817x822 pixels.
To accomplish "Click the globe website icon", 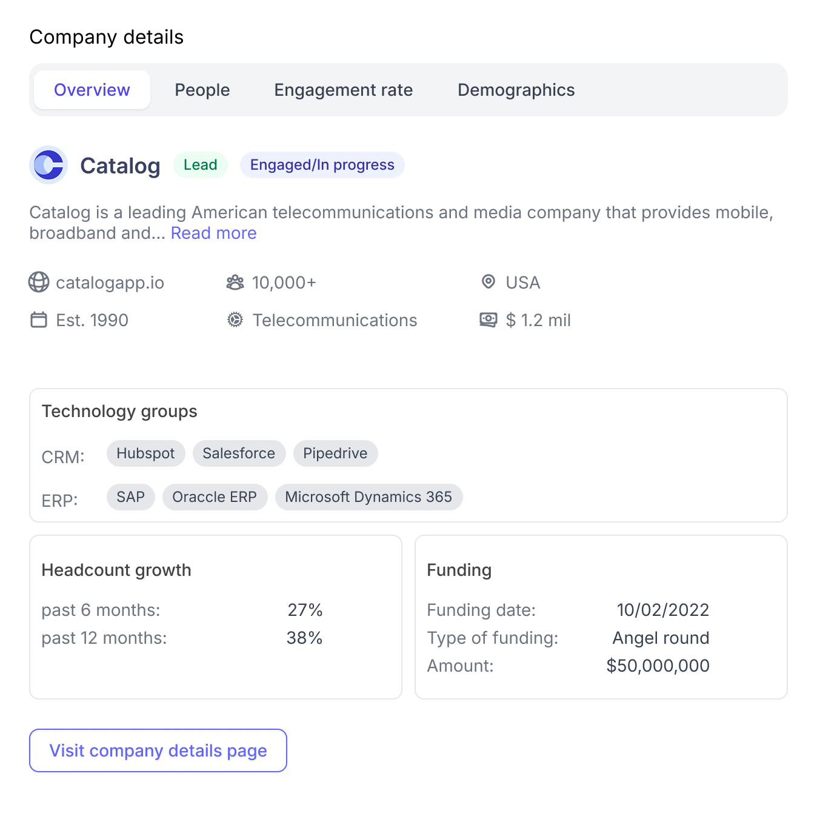I will (x=39, y=282).
